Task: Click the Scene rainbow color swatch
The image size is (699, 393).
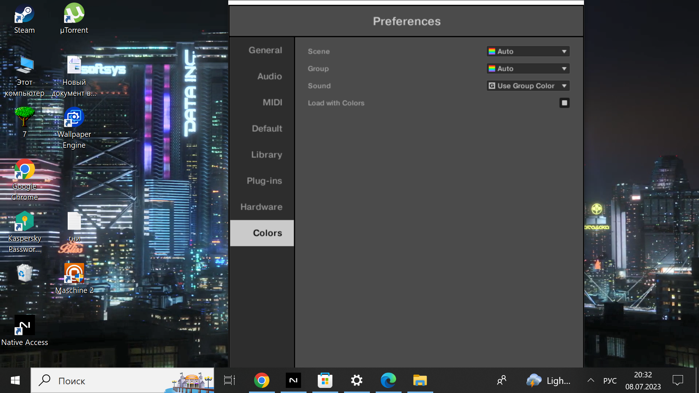Action: tap(492, 51)
